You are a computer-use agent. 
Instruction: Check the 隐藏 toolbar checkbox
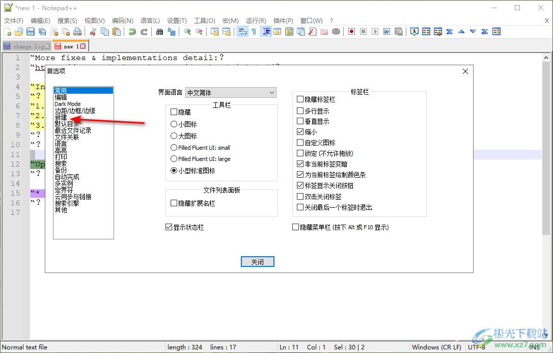pos(174,112)
